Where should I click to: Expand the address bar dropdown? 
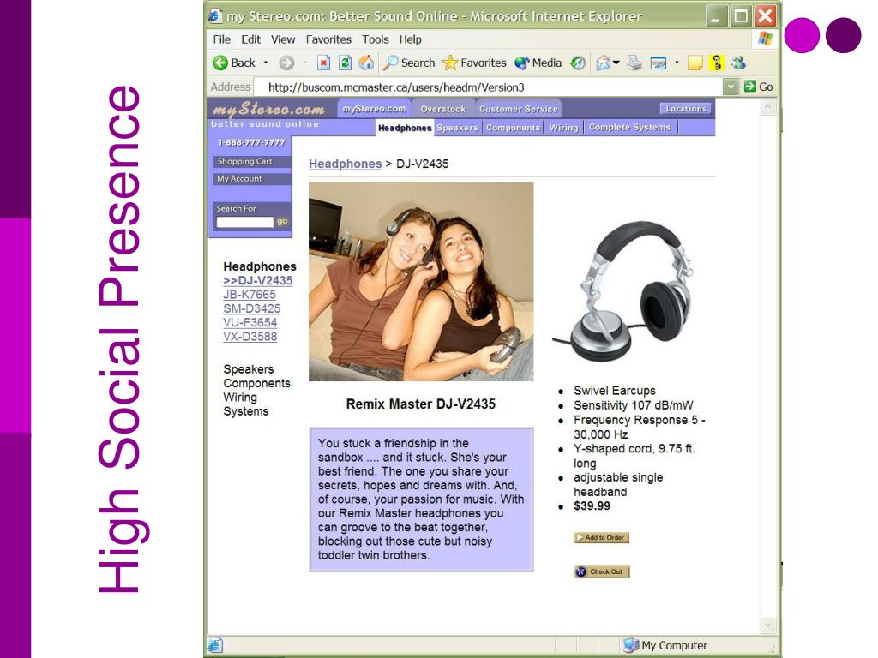[x=731, y=87]
